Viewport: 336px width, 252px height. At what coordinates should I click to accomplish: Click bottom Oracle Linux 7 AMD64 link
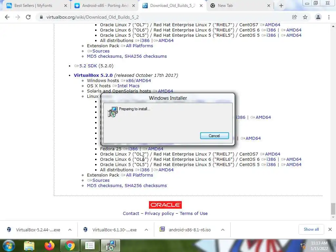pyautogui.click(x=273, y=154)
